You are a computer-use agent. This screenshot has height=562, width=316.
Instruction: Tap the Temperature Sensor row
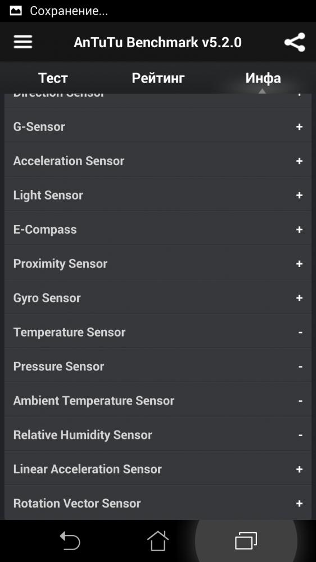[158, 332]
